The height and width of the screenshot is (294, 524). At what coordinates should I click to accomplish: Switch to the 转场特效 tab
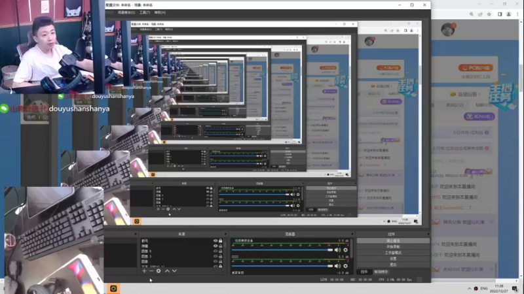381,272
